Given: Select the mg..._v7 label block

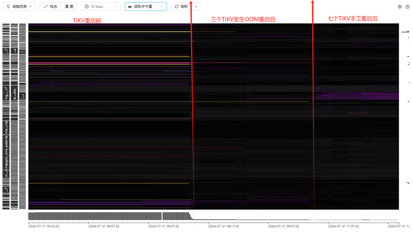Looking at the screenshot, I should [6, 93].
